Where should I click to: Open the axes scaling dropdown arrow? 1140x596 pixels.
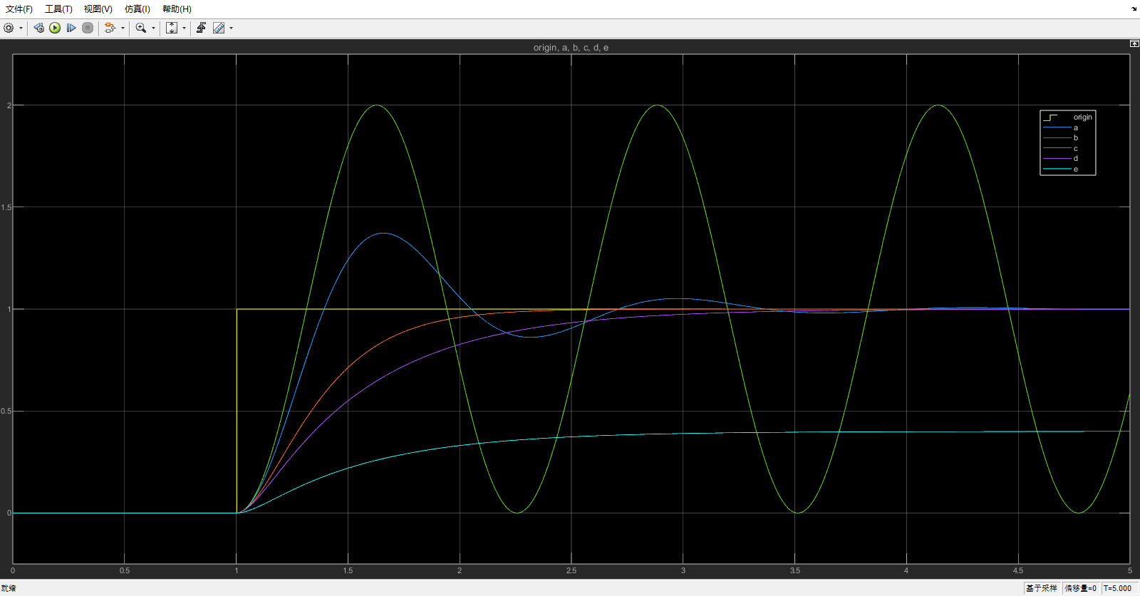click(x=184, y=28)
